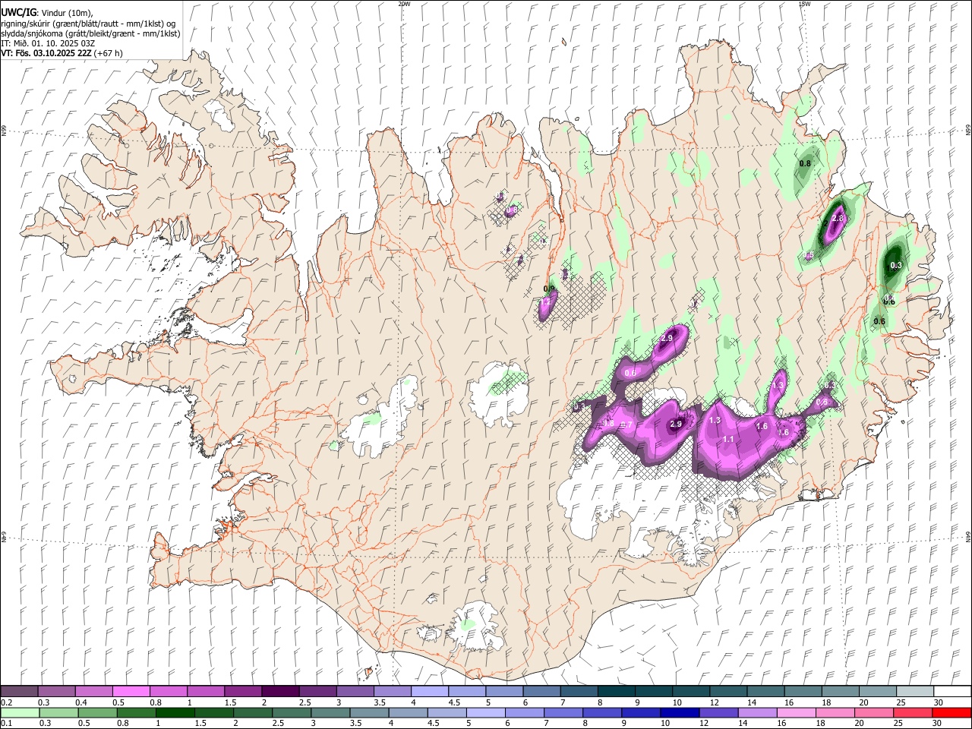
Task: Select the deep blue 10 swatch in the lower legend row
Action: pyautogui.click(x=680, y=712)
